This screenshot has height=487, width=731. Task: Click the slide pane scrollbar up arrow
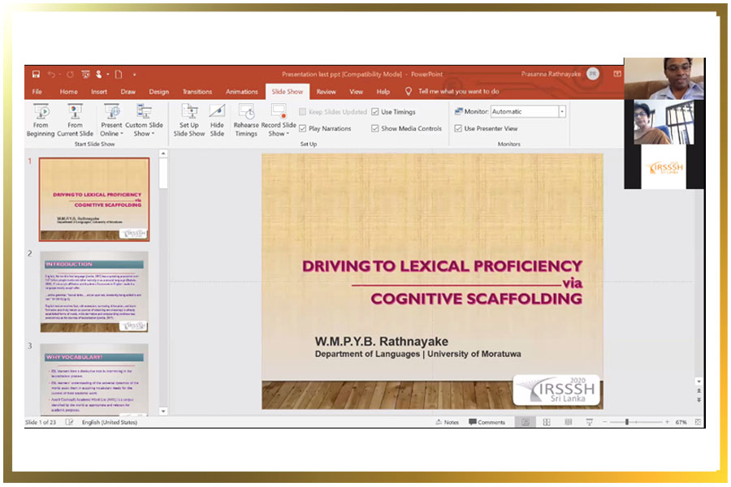coord(163,153)
